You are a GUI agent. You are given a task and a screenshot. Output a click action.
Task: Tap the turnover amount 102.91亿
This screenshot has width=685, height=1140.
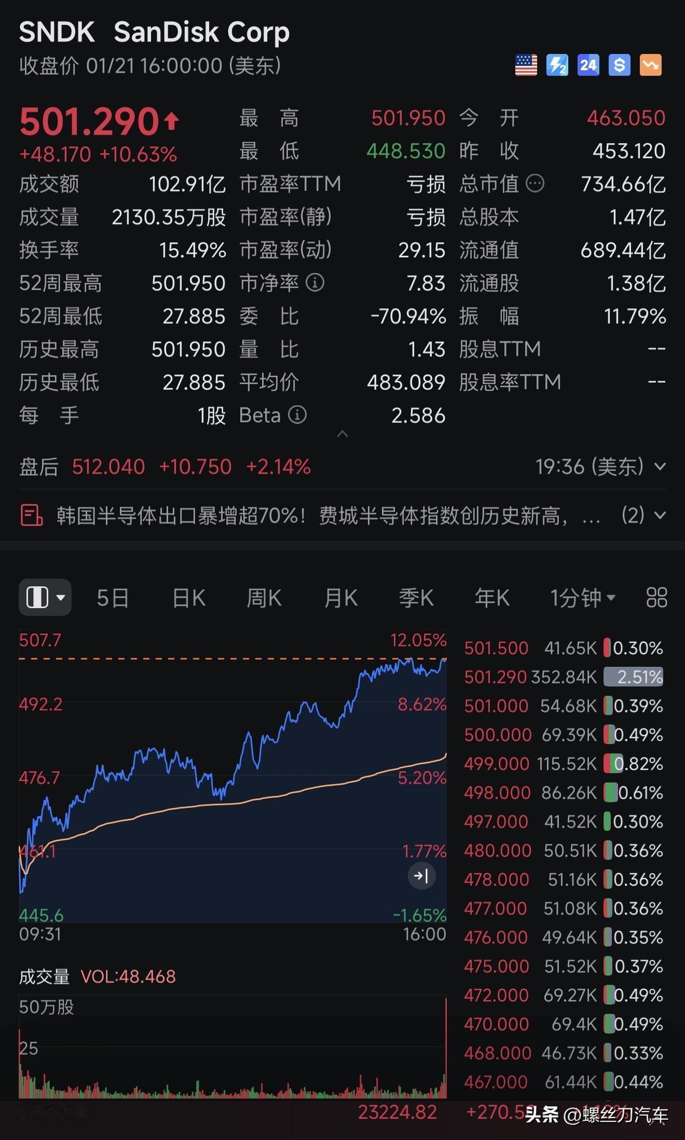[x=187, y=184]
